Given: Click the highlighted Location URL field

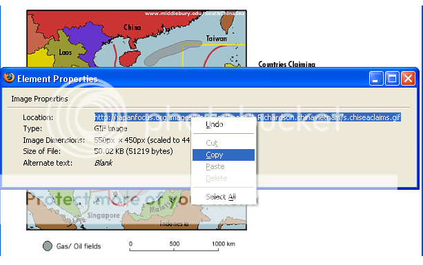Looking at the screenshot, I should pyautogui.click(x=247, y=117).
